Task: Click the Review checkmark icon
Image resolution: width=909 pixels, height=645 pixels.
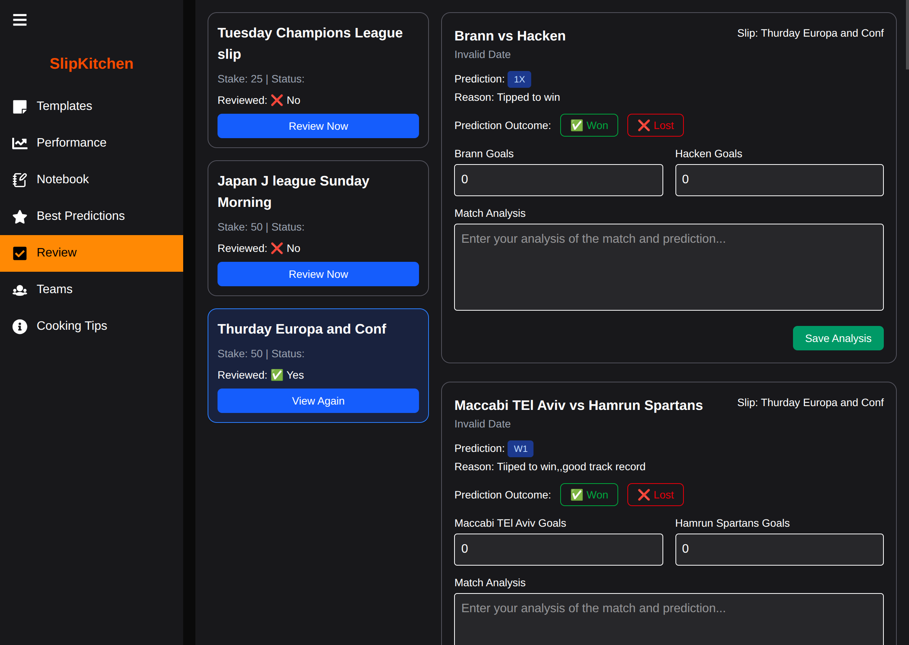Action: pos(19,253)
